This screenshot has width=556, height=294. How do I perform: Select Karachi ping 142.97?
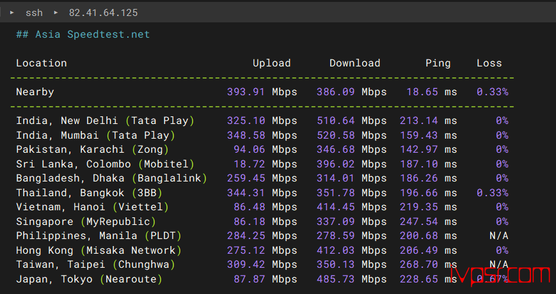(419, 150)
